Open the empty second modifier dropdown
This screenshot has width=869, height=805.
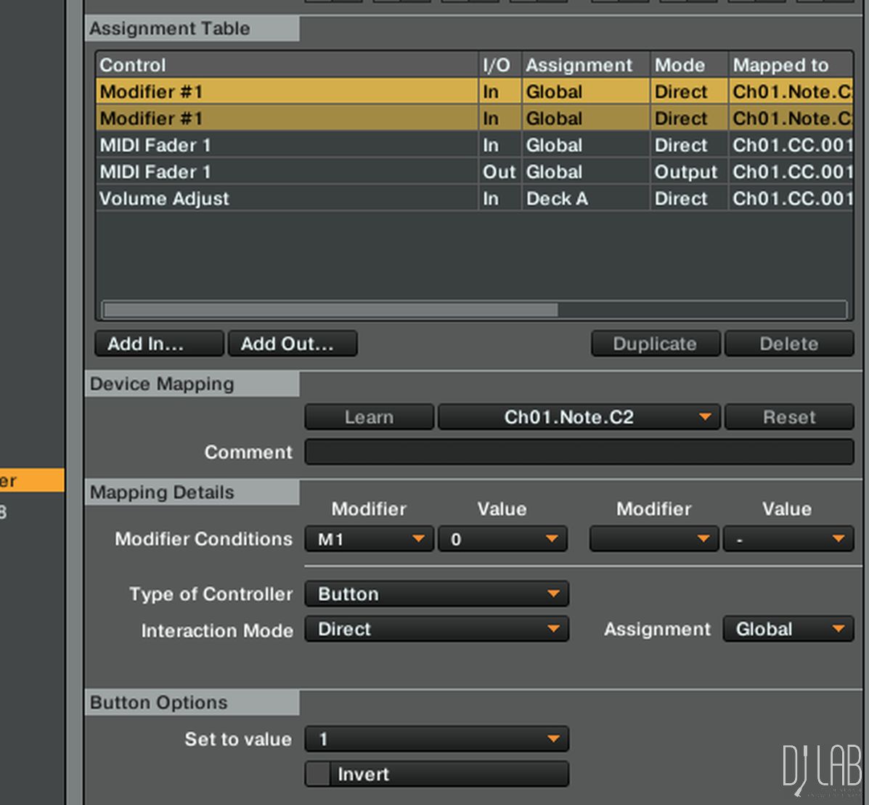[x=653, y=539]
